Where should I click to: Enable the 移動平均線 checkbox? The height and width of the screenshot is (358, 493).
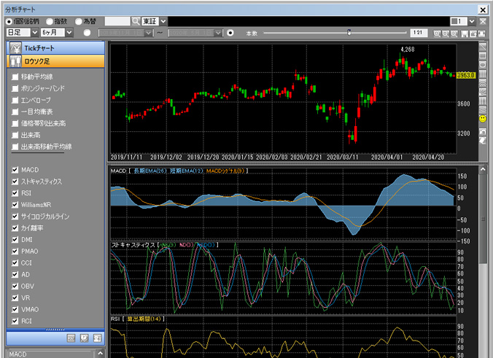pos(15,77)
